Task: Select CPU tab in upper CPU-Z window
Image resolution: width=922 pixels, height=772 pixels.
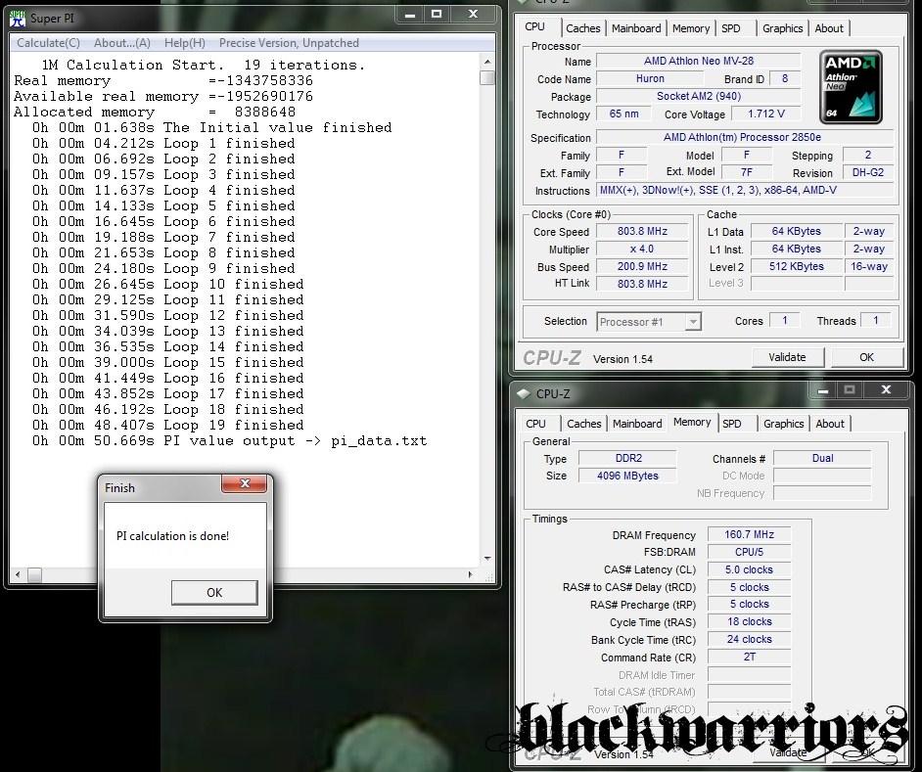Action: coord(535,26)
